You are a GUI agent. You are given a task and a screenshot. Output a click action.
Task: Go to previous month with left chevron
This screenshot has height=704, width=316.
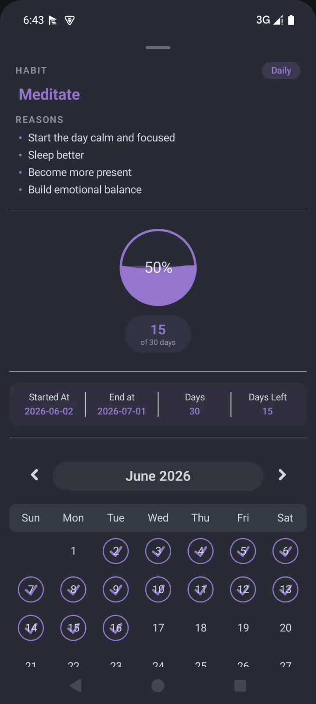(35, 475)
